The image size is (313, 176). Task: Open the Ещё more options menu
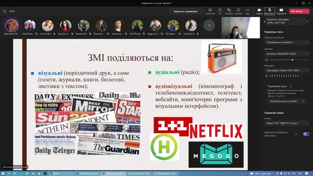tap(247, 11)
